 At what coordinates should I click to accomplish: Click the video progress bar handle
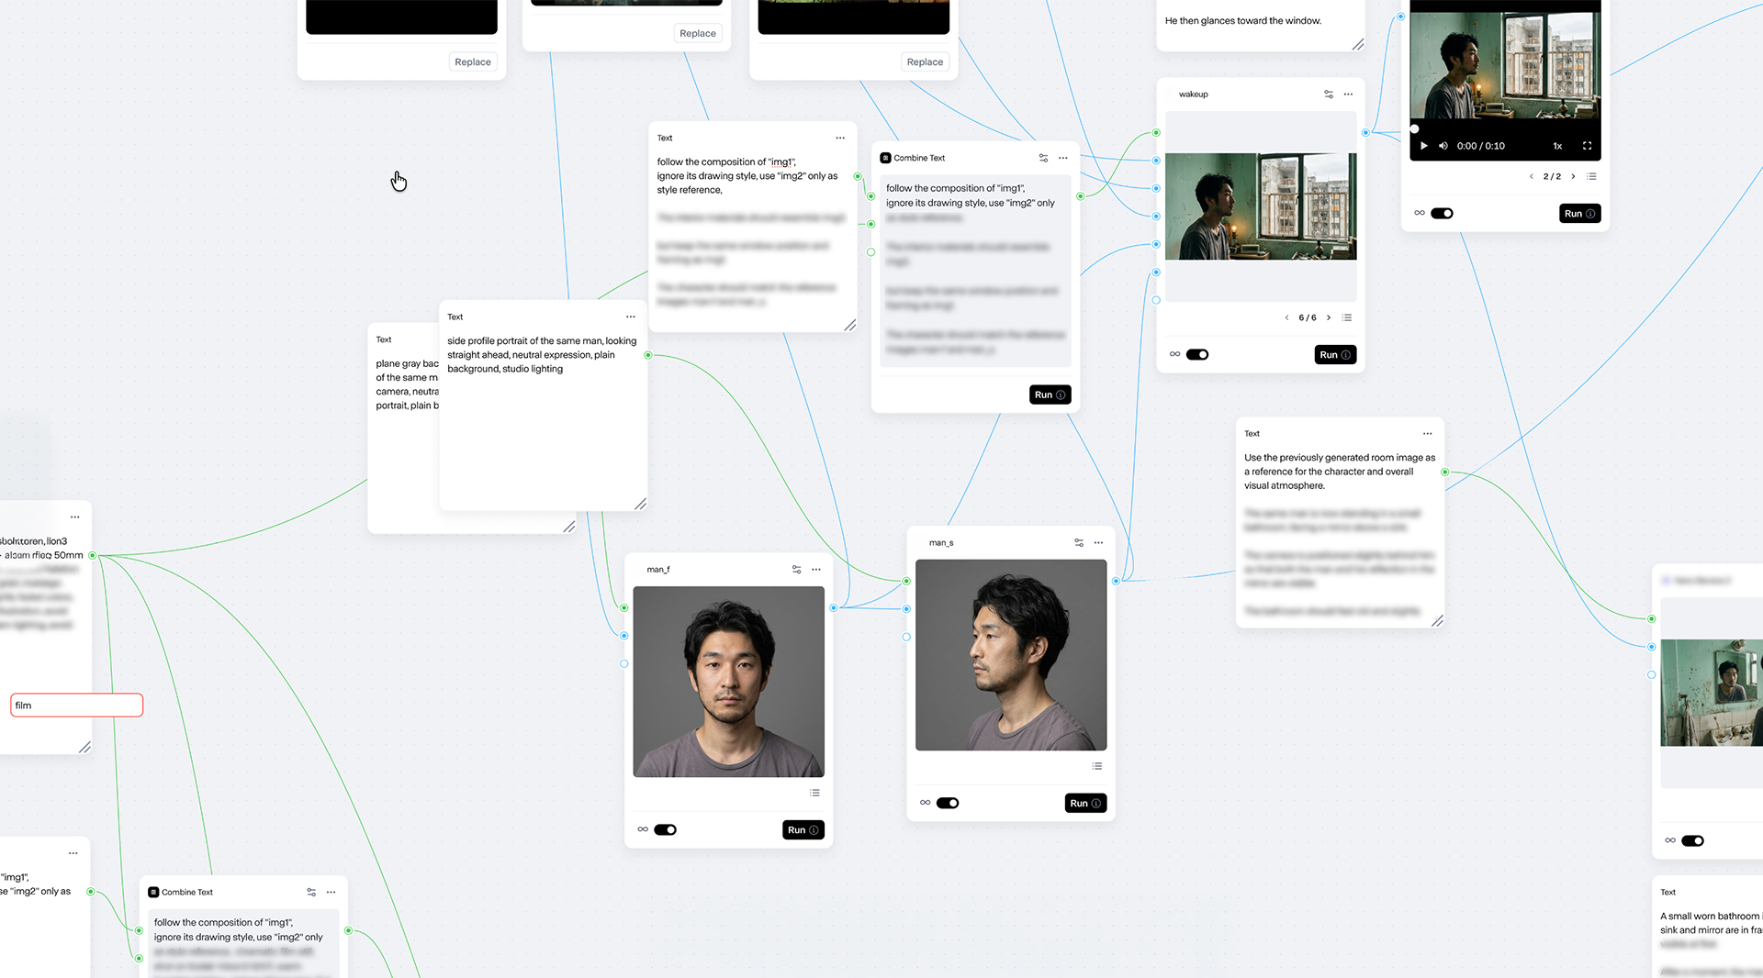(1414, 128)
